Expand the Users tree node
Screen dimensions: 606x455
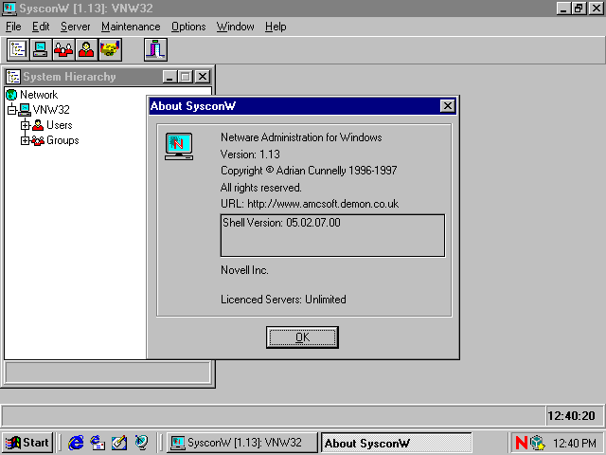click(x=25, y=125)
